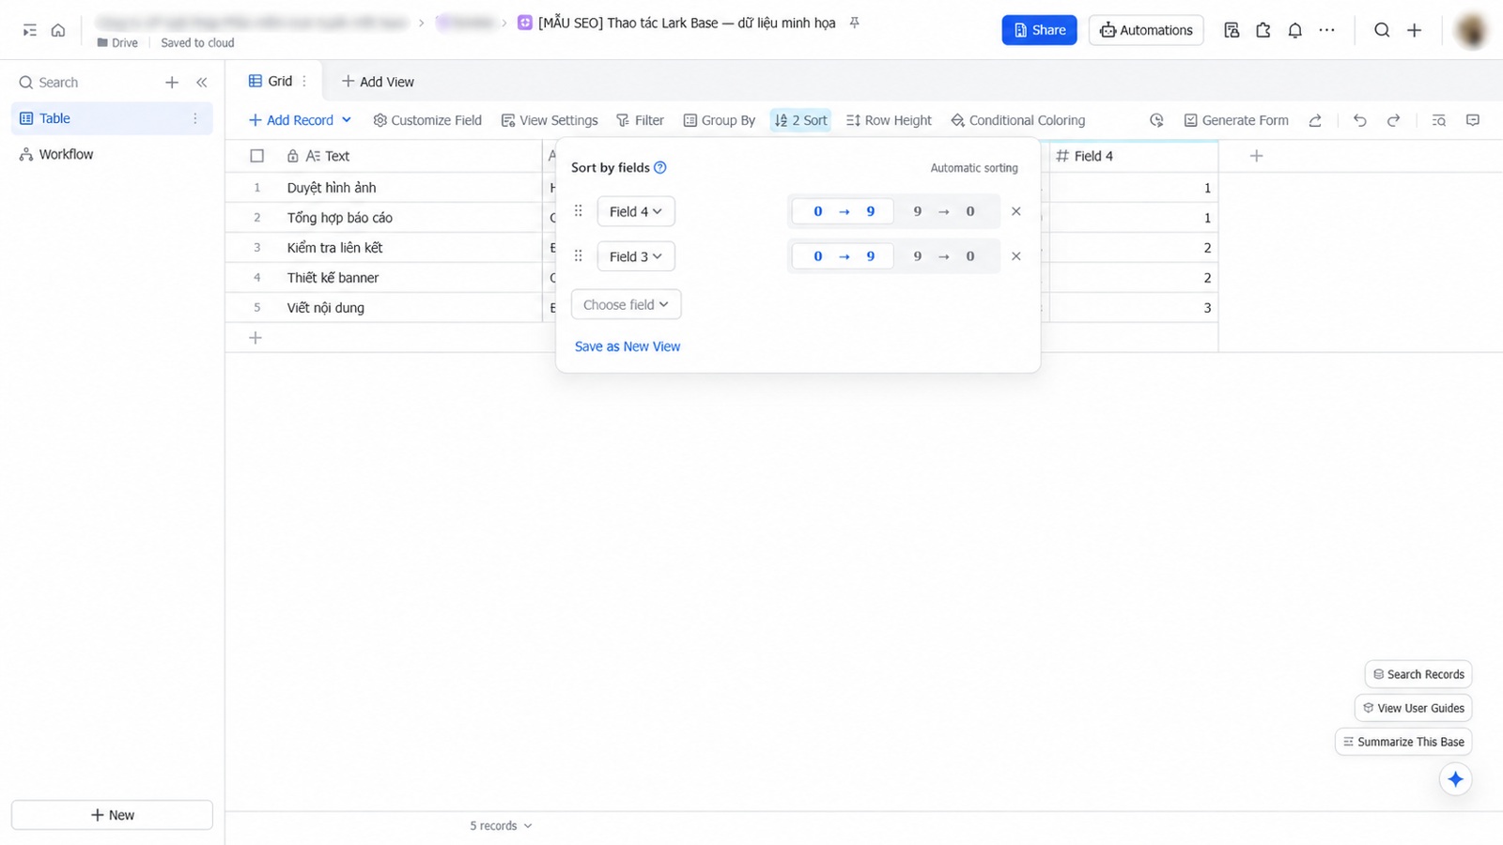The image size is (1503, 845).
Task: Pin the document title
Action: (x=854, y=23)
